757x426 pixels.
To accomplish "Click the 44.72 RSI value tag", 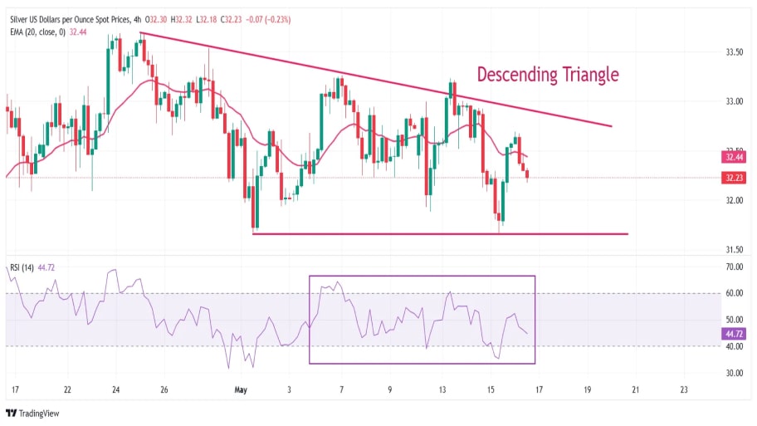I will click(734, 334).
